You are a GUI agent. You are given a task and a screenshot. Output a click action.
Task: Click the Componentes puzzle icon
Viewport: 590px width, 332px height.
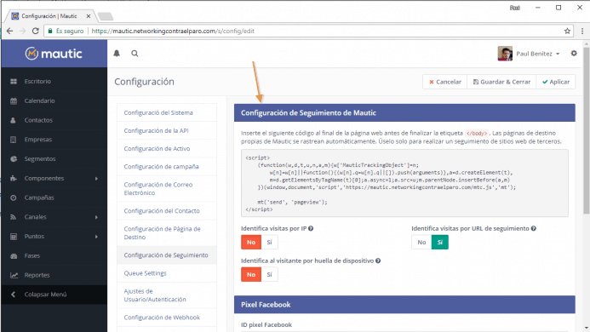(x=14, y=179)
